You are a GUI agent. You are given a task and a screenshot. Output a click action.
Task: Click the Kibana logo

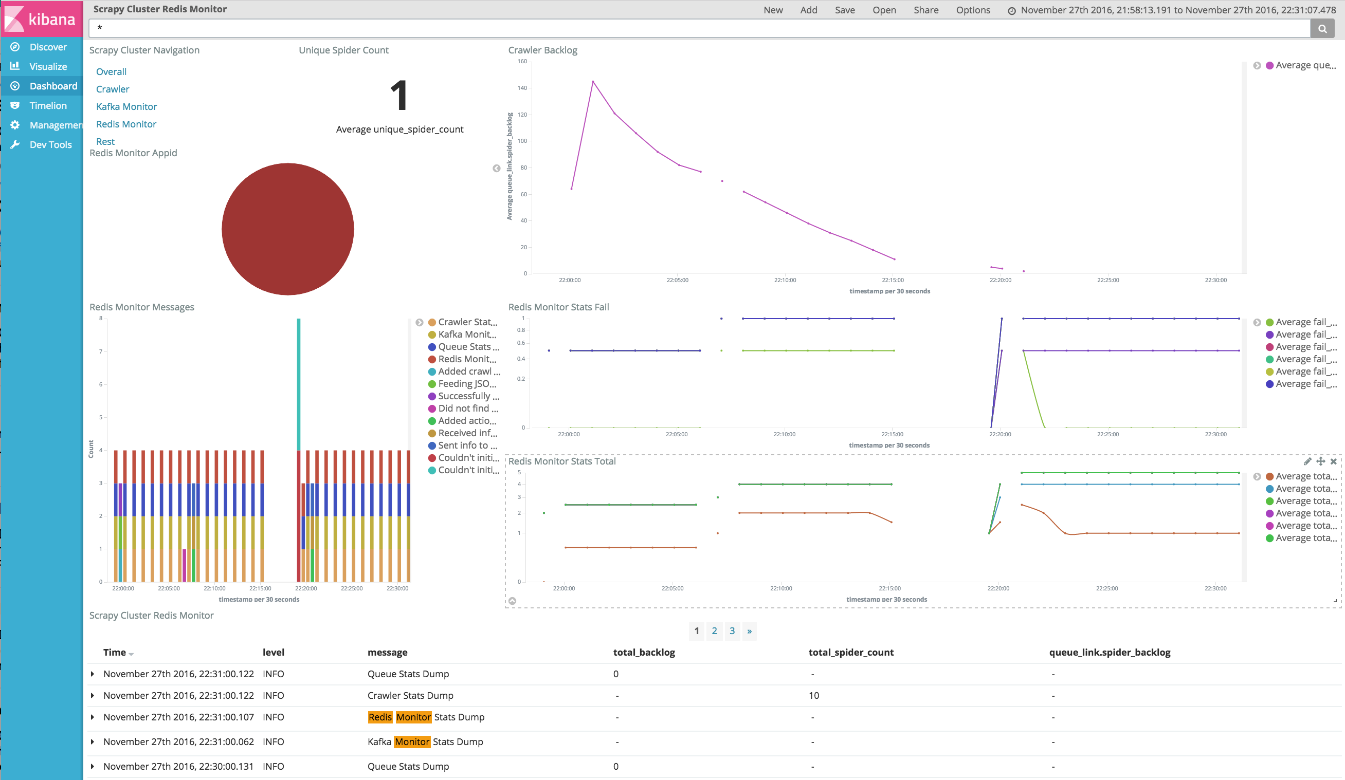tap(41, 19)
